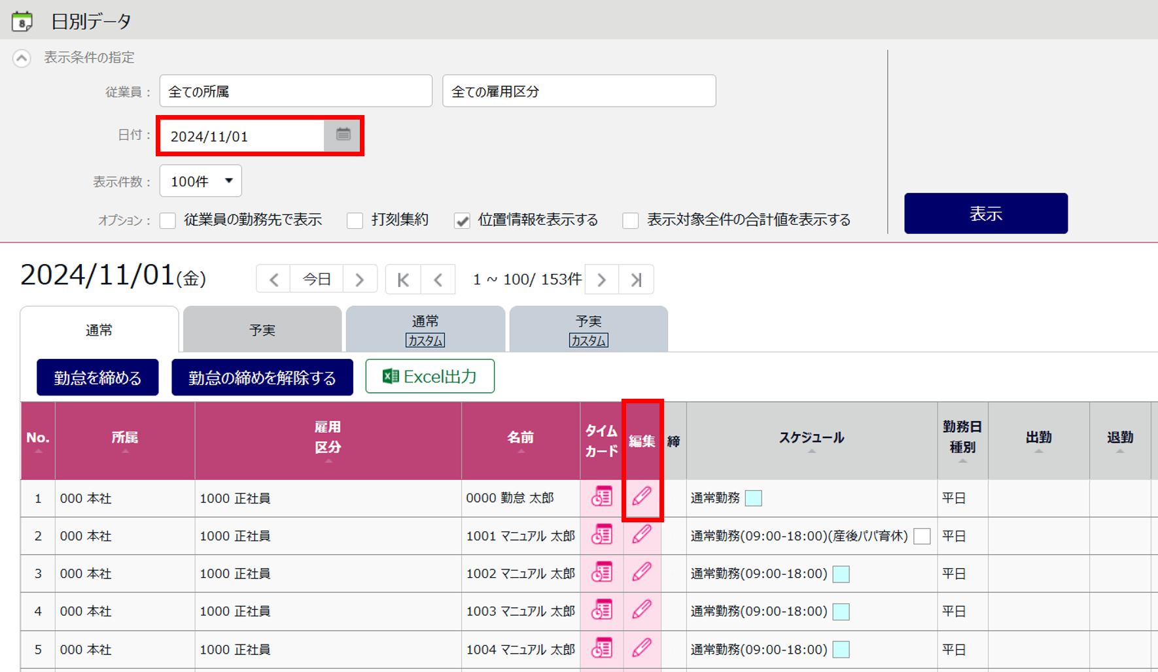Switch to the 通常 tab
Viewport: 1158px width, 672px height.
(99, 329)
